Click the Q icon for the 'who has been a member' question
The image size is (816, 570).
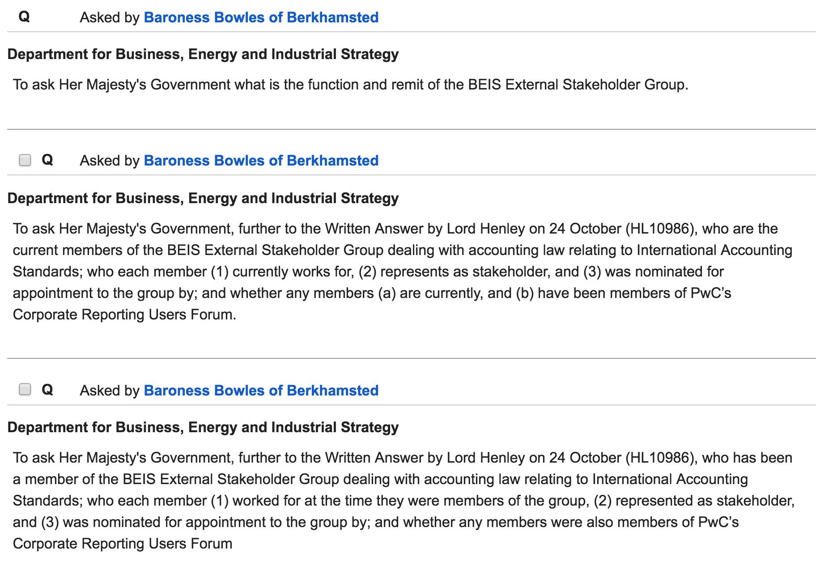[47, 390]
